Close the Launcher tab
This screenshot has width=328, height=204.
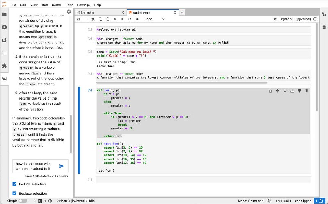click(123, 13)
